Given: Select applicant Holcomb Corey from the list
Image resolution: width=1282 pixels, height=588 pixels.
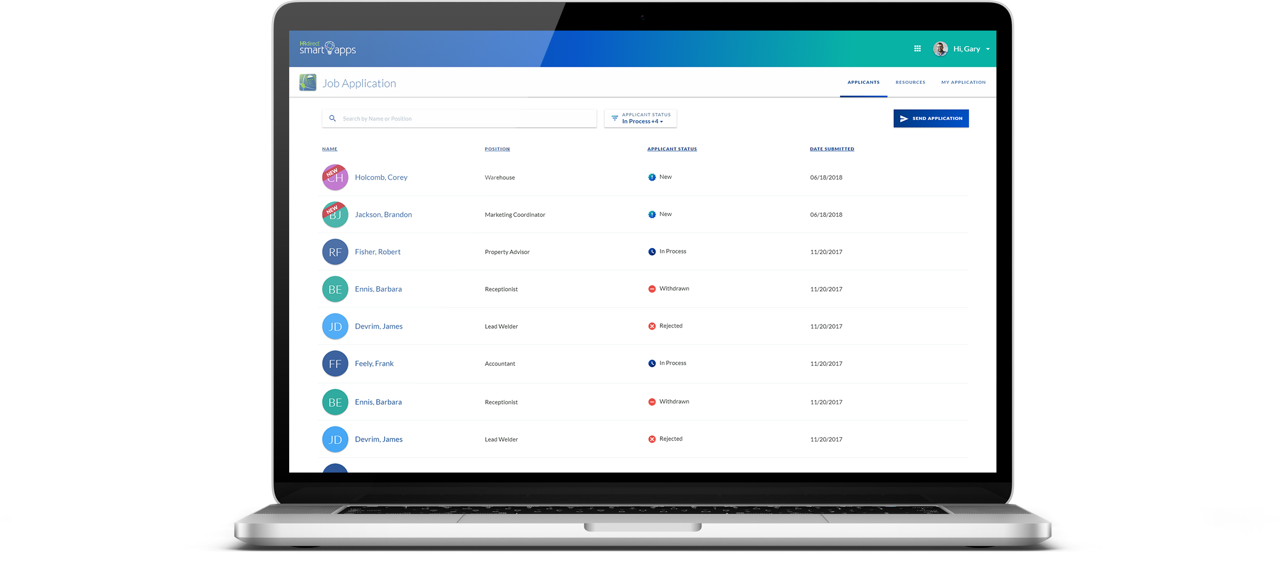Looking at the screenshot, I should (x=380, y=177).
